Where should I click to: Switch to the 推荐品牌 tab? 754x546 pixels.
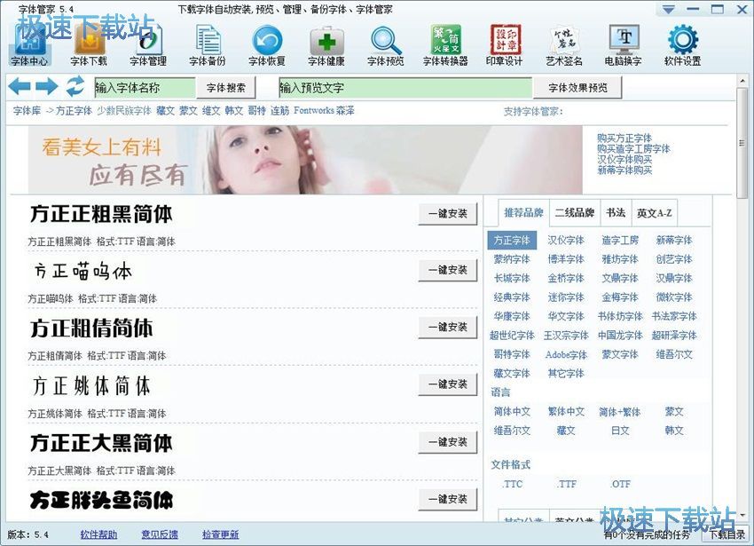[x=523, y=213]
